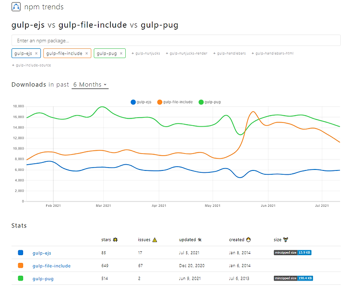Click the Mar 2021 x-axis label
Screen dimensions: 360x293
pos(103,206)
